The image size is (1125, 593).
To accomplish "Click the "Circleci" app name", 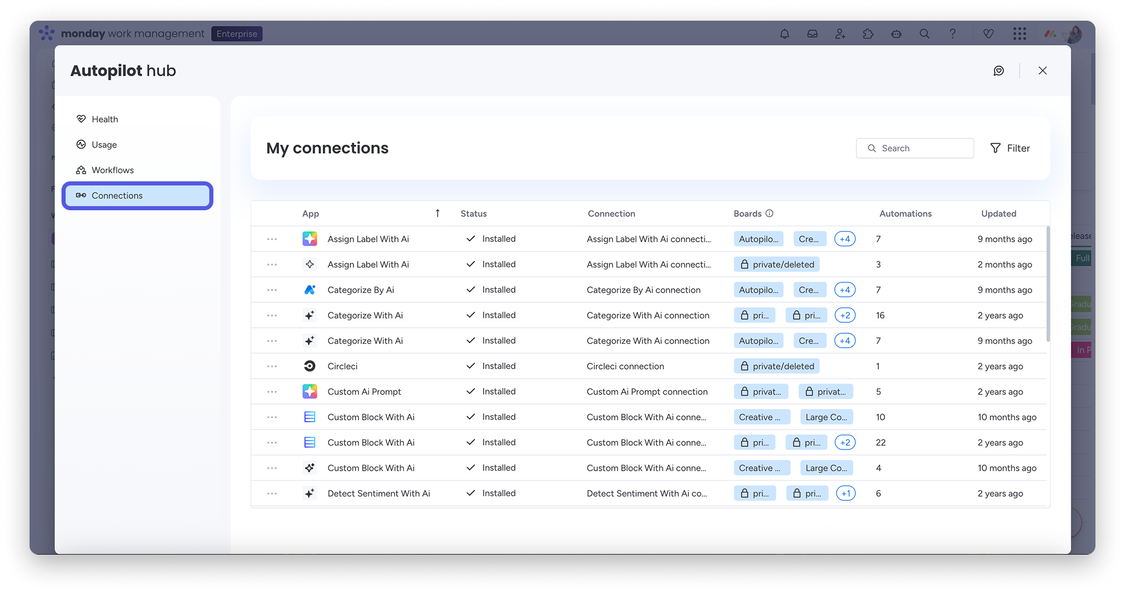I will click(342, 366).
